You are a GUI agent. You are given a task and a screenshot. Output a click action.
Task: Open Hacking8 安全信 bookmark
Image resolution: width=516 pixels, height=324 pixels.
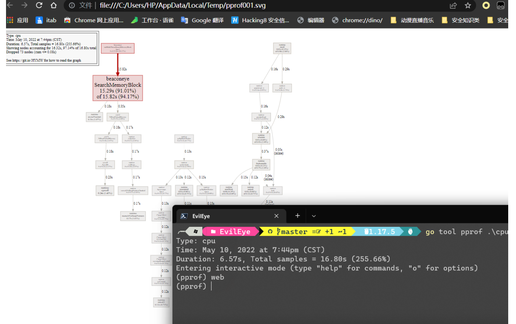coord(260,20)
